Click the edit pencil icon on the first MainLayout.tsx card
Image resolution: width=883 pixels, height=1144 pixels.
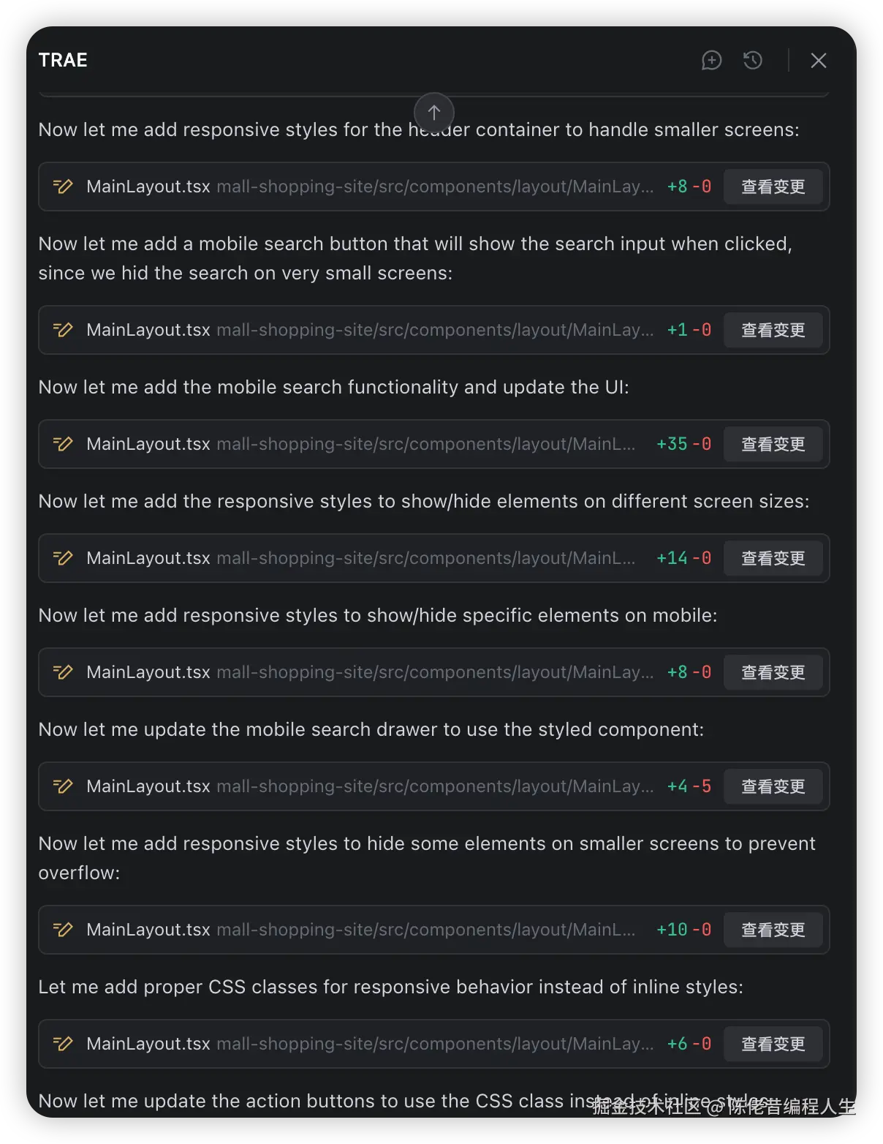point(63,187)
